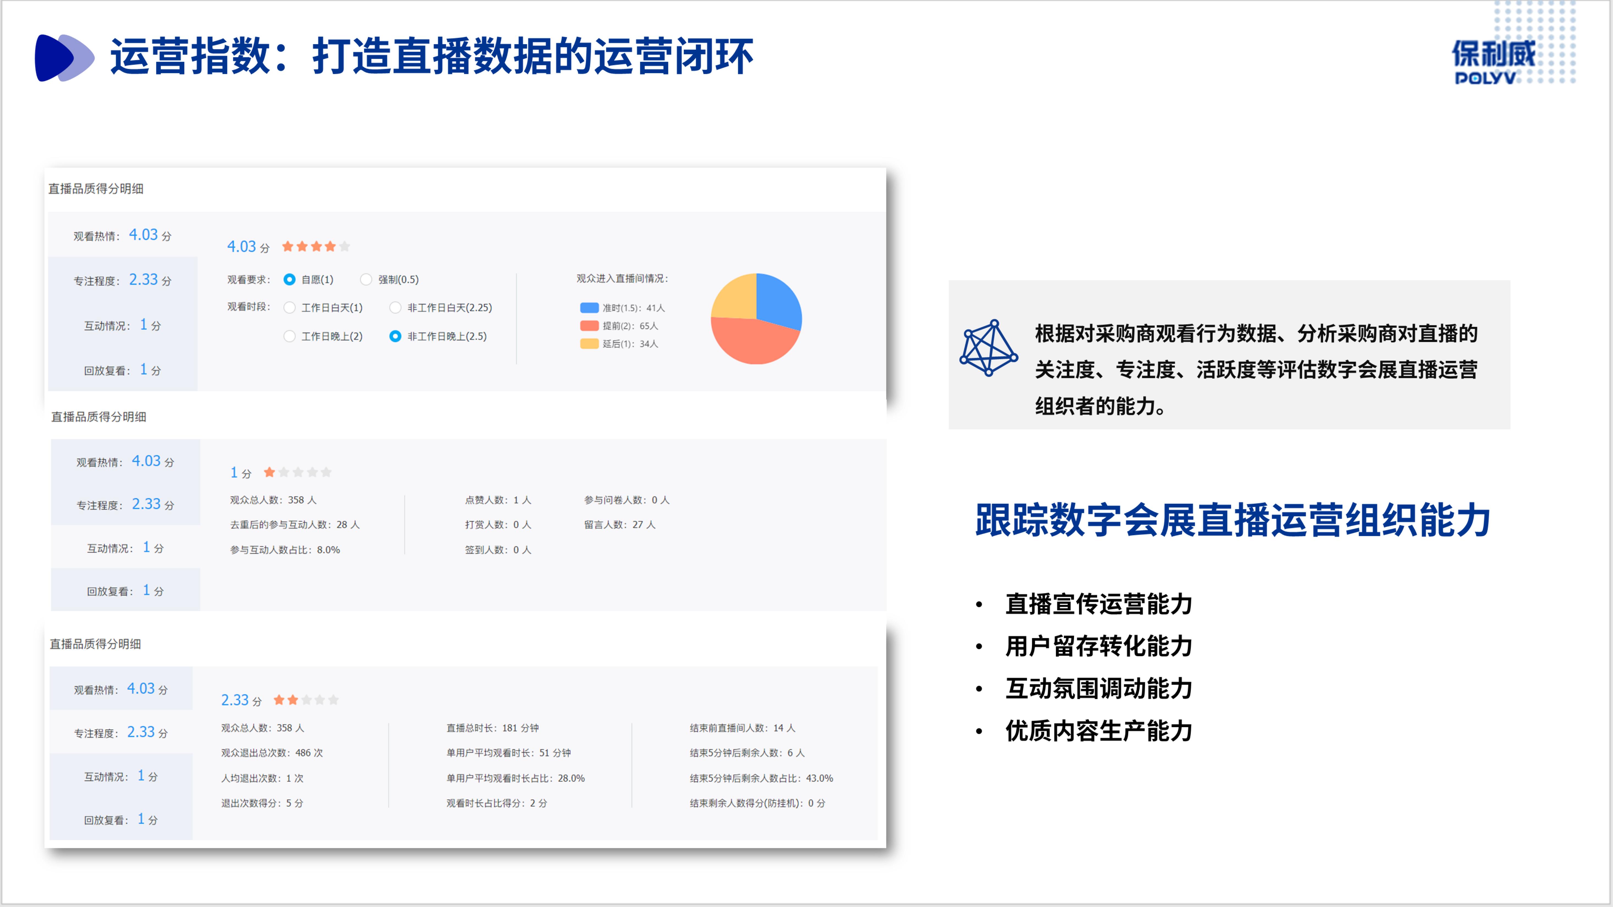Click the 观看要求 label
1613x907 pixels.
coord(248,279)
